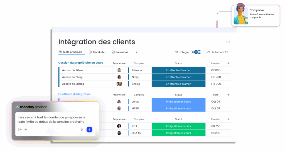Change Intégration en cours status for HSBP

coord(178,108)
